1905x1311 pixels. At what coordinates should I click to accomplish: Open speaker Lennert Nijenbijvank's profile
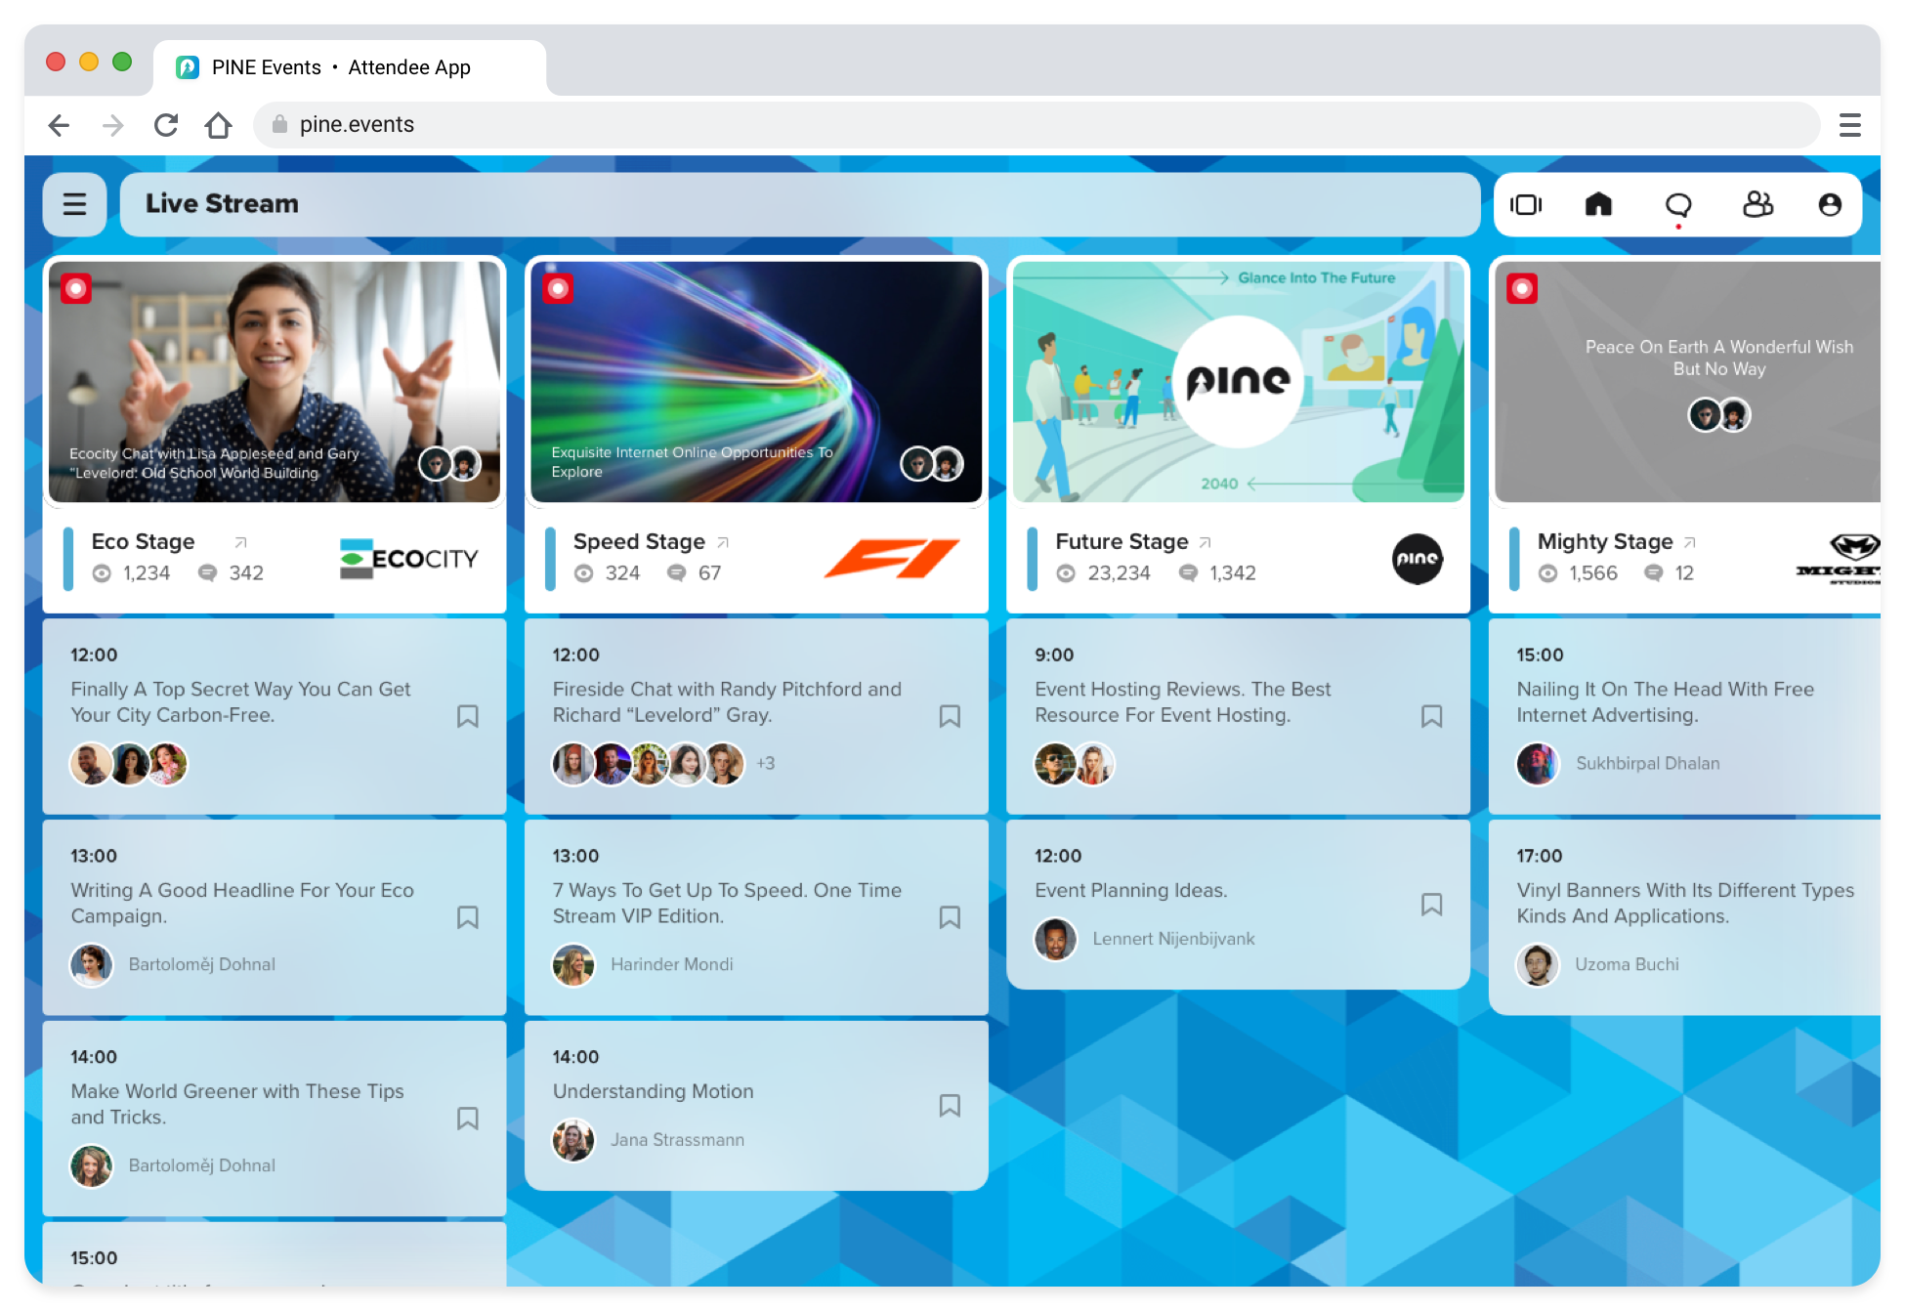pyautogui.click(x=1172, y=939)
